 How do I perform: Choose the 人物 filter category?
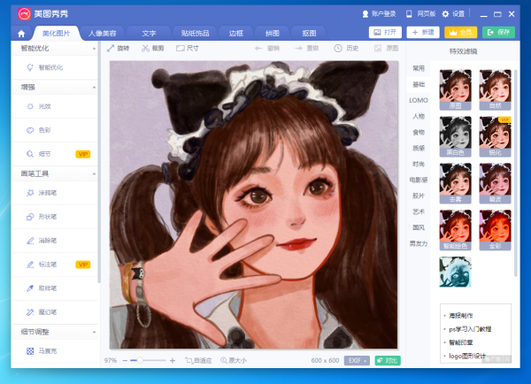click(x=419, y=116)
